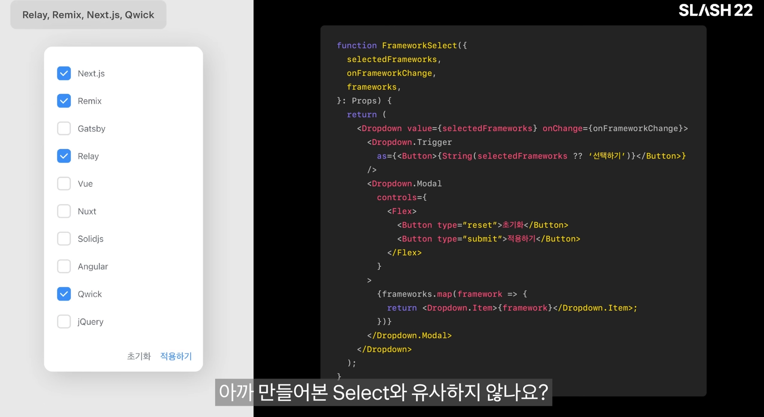
Task: Check the Gatsby checkbox
Action: tap(64, 129)
